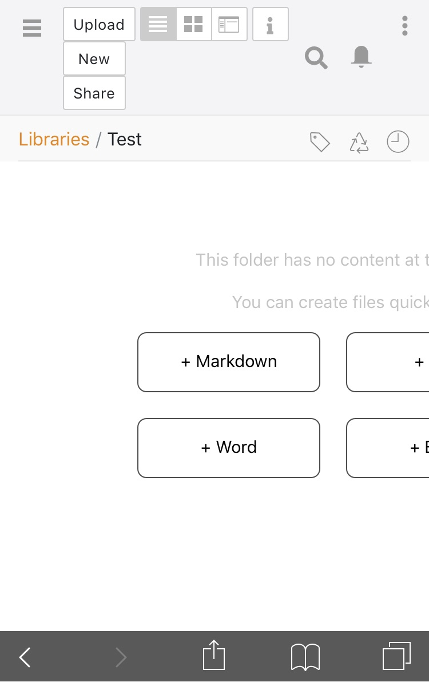Switch to list view mode
This screenshot has height=682, width=429.
158,24
